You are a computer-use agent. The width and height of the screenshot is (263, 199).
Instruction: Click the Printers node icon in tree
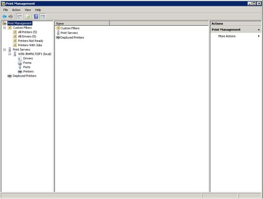(x=20, y=72)
